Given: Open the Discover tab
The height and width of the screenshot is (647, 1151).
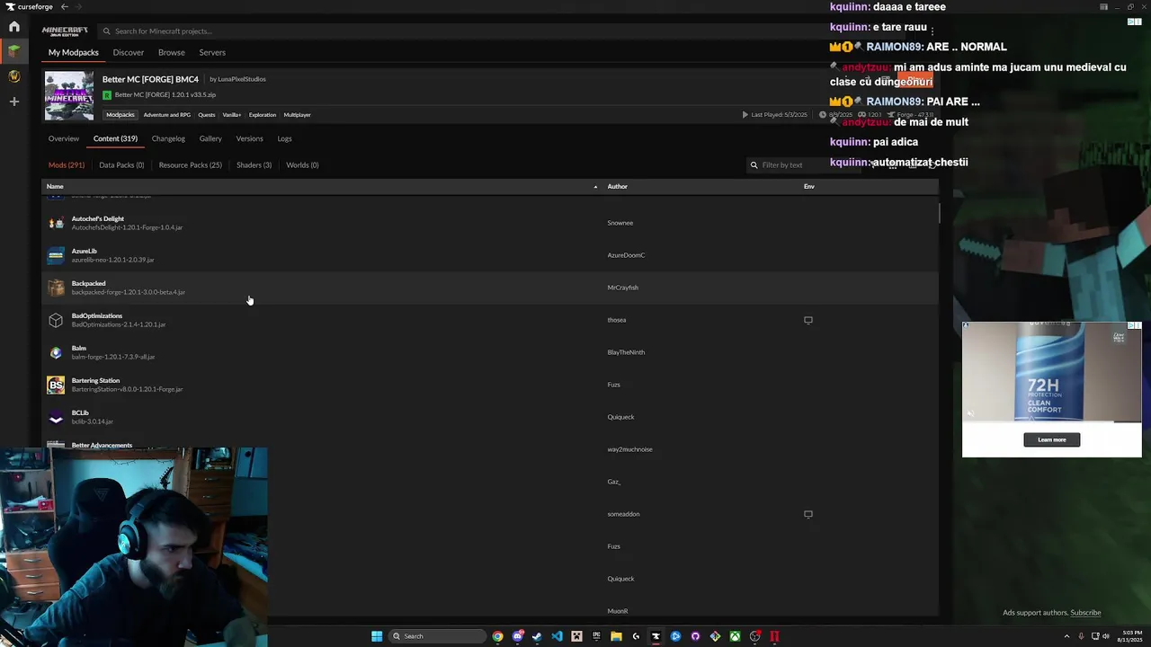Looking at the screenshot, I should coord(128,52).
